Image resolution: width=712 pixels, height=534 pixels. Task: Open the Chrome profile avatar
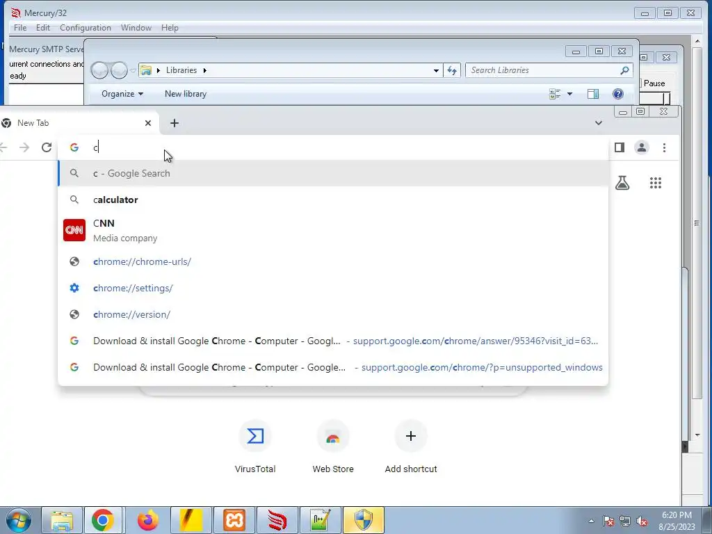click(x=642, y=147)
